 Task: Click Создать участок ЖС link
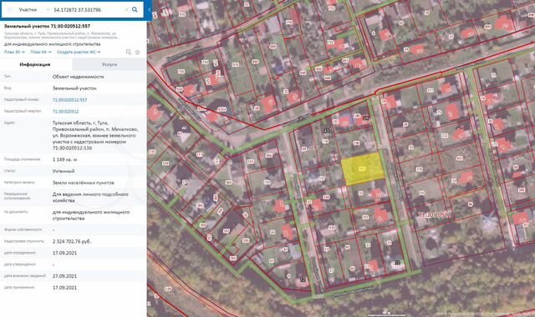[79, 52]
